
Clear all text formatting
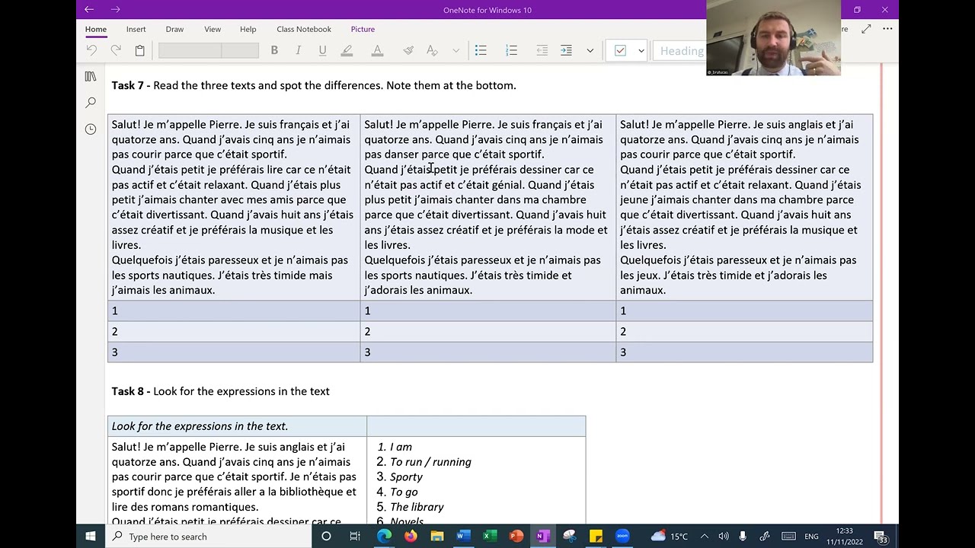coord(432,50)
